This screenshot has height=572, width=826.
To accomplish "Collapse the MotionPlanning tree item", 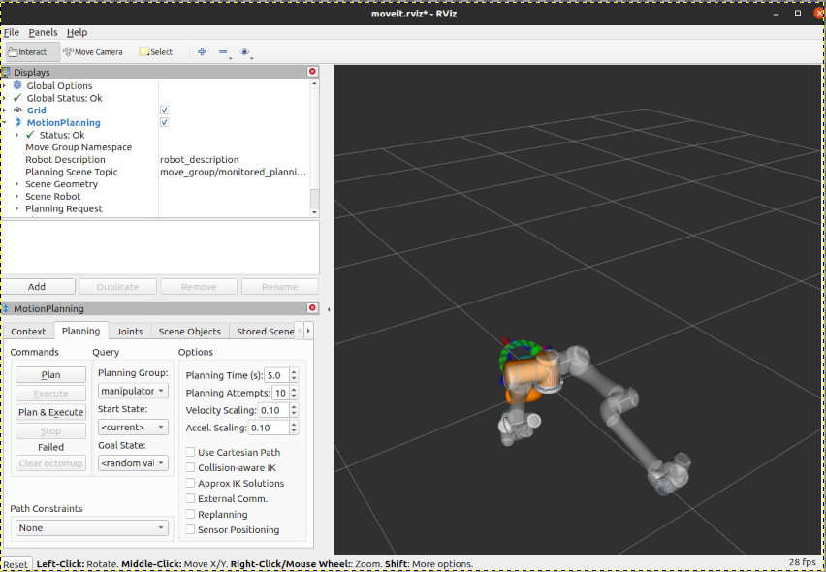I will click(5, 122).
